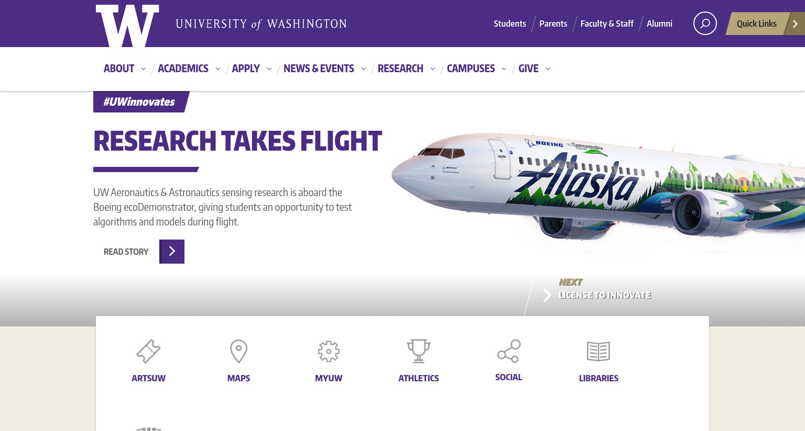805x431 pixels.
Task: Expand the Research dropdown chevron
Action: [433, 69]
